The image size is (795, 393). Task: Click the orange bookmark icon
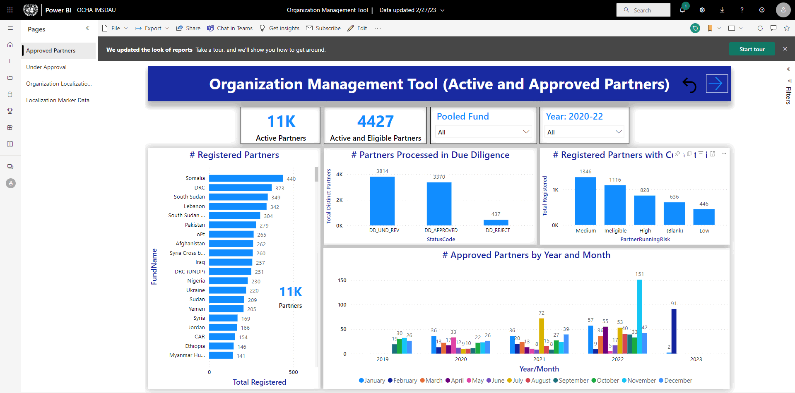710,28
